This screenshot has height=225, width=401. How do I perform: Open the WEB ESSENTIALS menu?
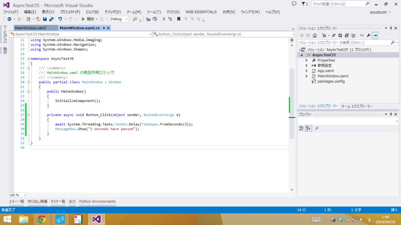coord(201,12)
